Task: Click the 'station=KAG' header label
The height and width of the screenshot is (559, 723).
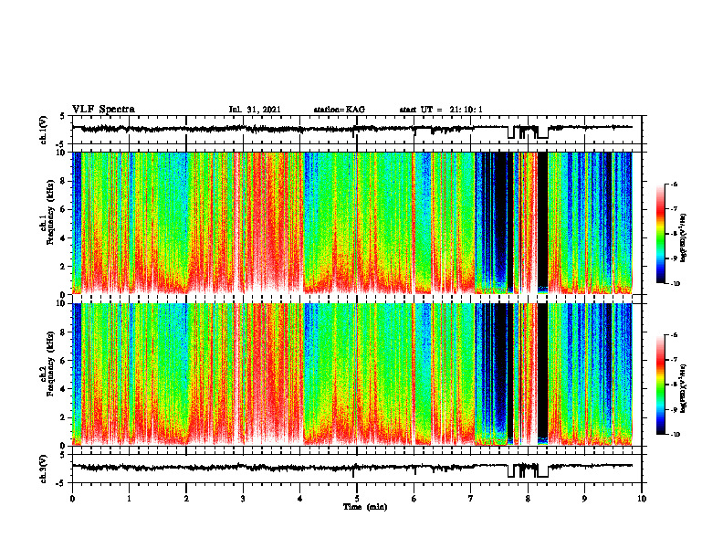Action: click(x=339, y=110)
